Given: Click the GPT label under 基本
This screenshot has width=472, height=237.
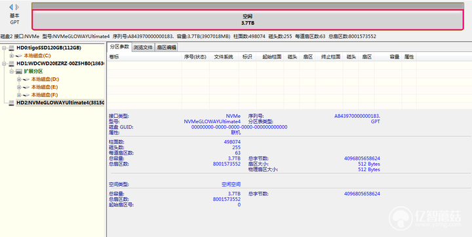Looking at the screenshot, I should (x=14, y=22).
